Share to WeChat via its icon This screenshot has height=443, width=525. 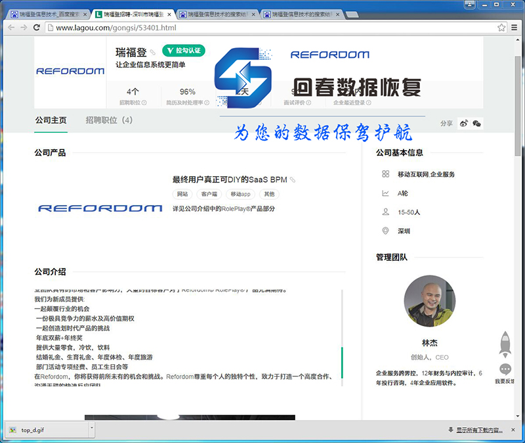coord(477,123)
